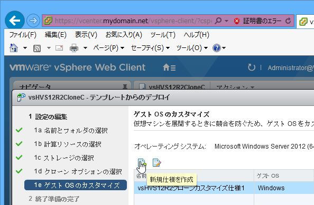Select step 2 終了準備の完了

pyautogui.click(x=54, y=199)
